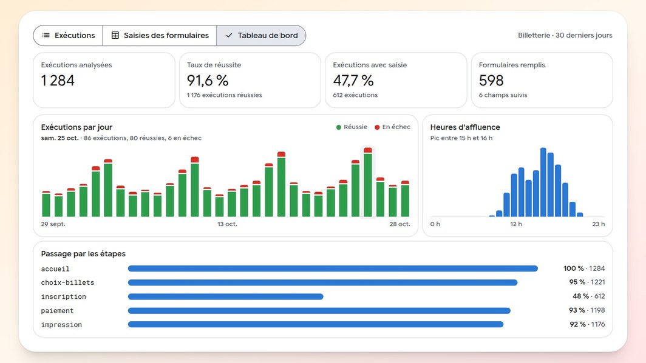646x363 pixels.
Task: Click the accueil step bar
Action: click(333, 268)
